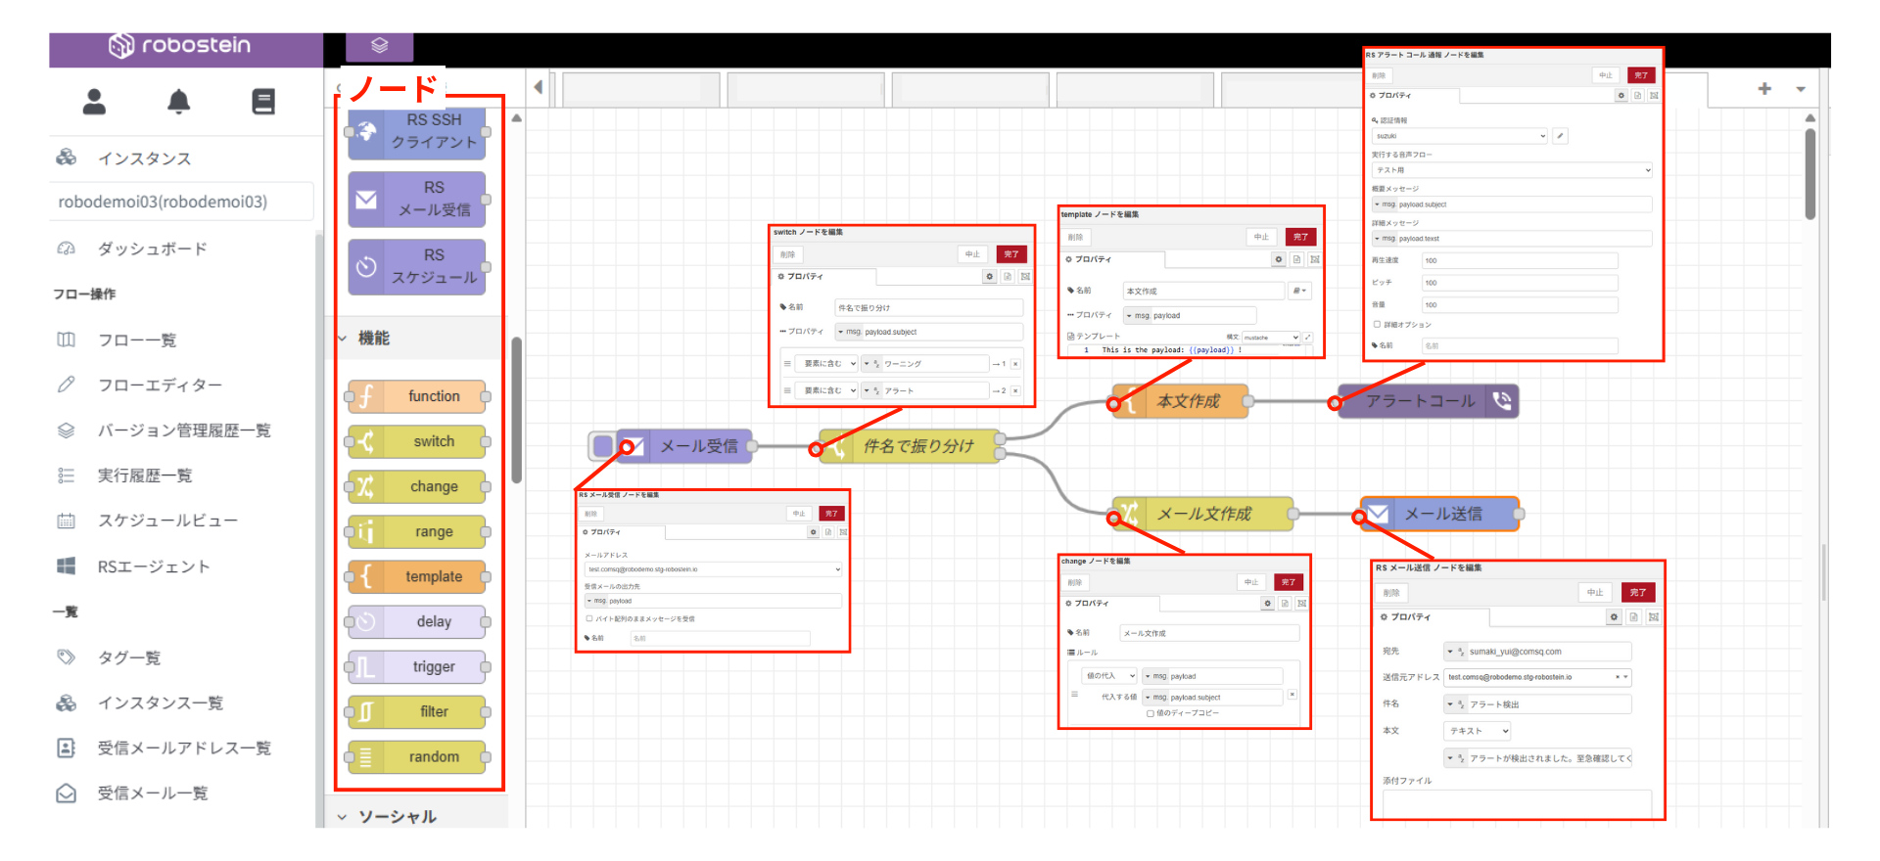Screen dimensions: 1880x861
Task: Toggle byte array message receive checkbox
Action: pos(589,618)
